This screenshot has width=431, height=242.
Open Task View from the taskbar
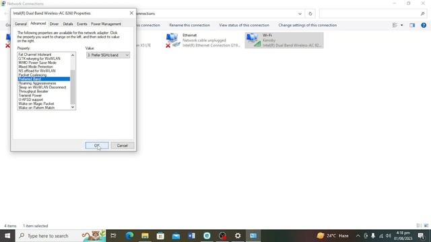113,236
